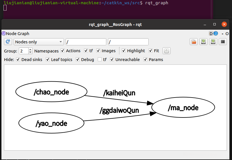232x160 pixels.
Task: Click the /kaiheiQun topic edge label
Action: pos(119,93)
